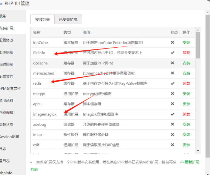Screen dimensions: 210x175
Task: Install the ionCube extension
Action: (x=186, y=42)
